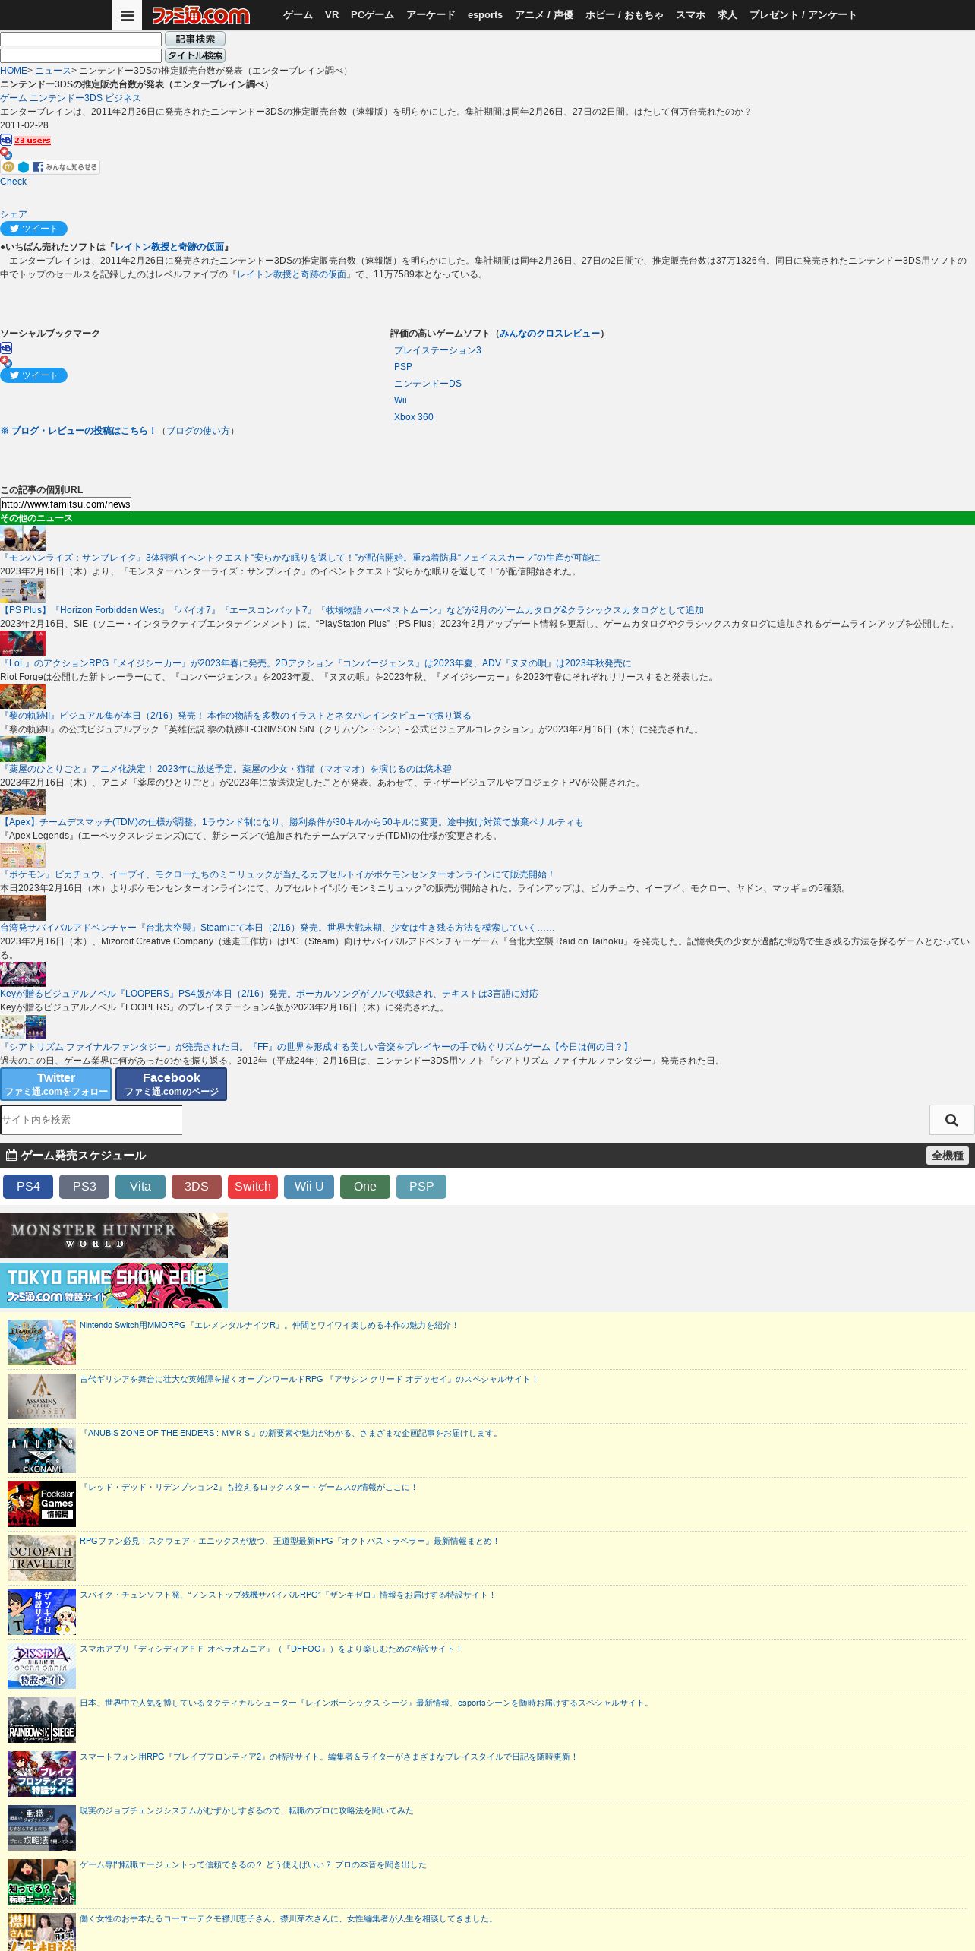
Task: Focus the text field beside タイトル検索
Action: click(x=80, y=55)
